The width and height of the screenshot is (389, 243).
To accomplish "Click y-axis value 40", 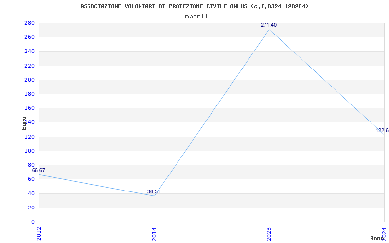I will coord(31,193).
